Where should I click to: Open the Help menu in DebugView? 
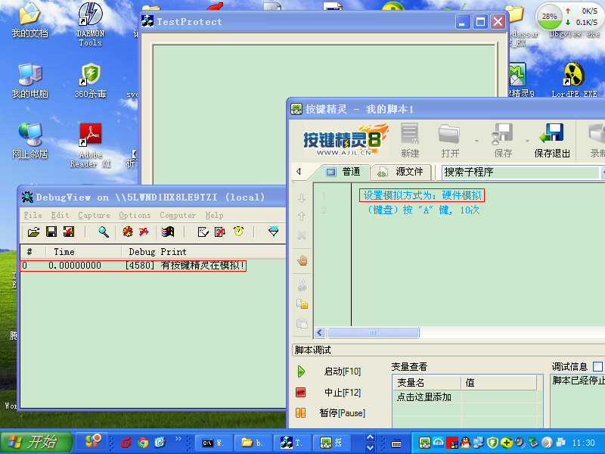point(214,216)
